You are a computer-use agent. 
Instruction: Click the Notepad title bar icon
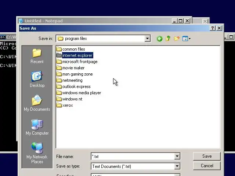(21, 21)
